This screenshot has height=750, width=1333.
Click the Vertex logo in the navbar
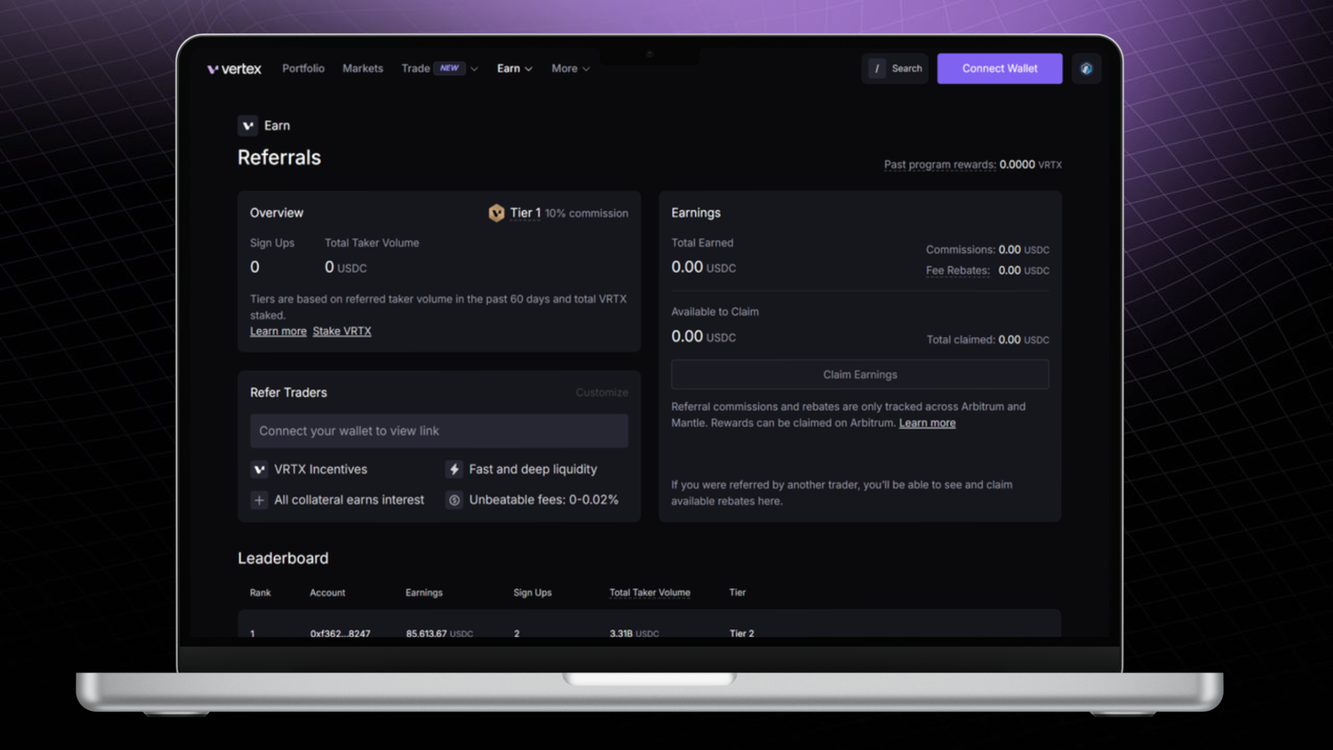(x=233, y=68)
